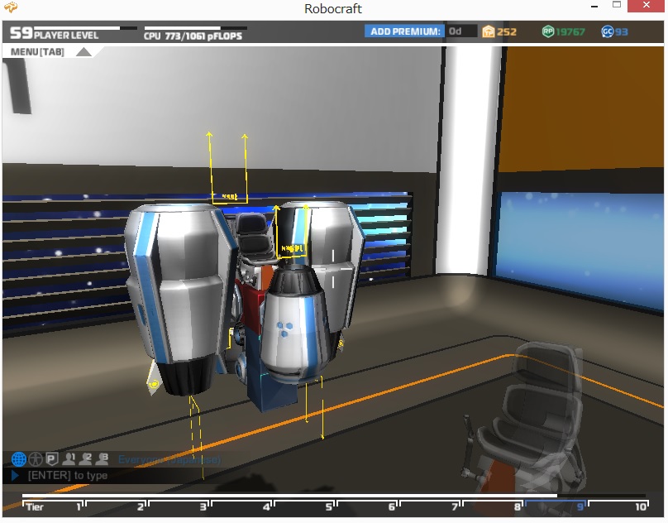This screenshot has width=668, height=523.
Task: Click the CPU 773/1061 pFLOPS readout
Action: click(193, 36)
